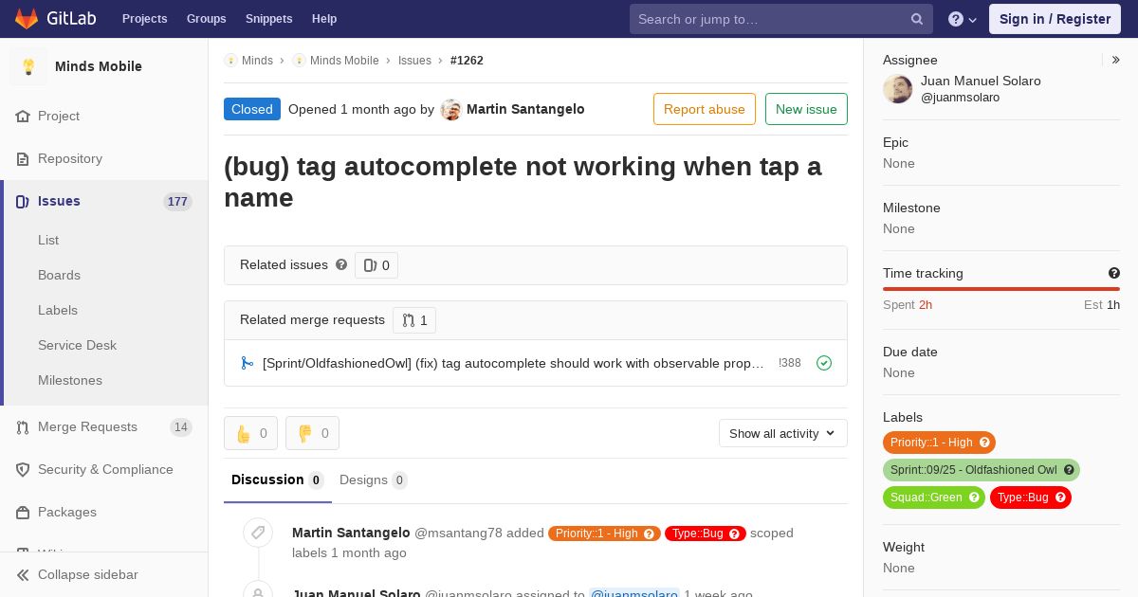Click the Type::Bug sidebar label

click(x=1022, y=497)
